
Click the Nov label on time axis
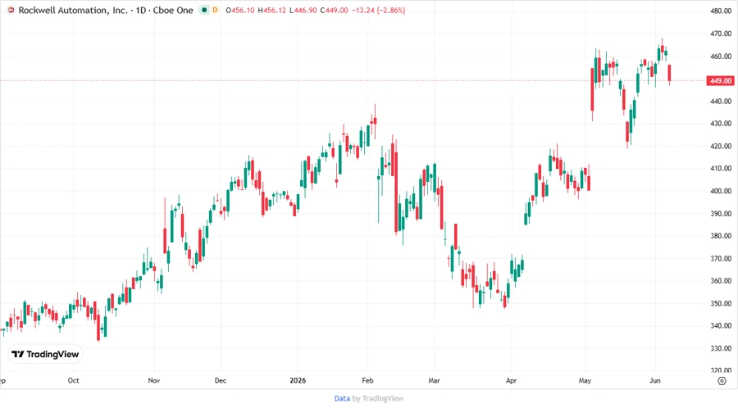click(154, 380)
